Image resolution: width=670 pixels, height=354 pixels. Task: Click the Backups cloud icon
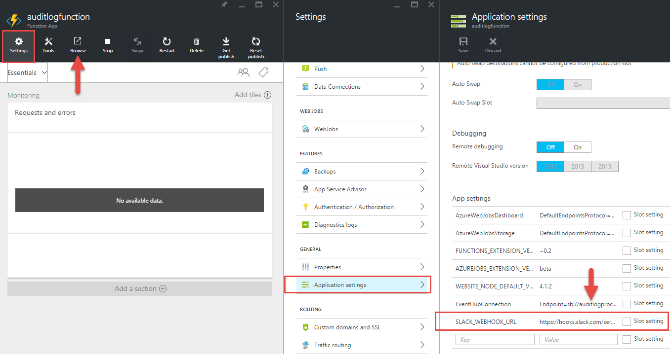[305, 172]
